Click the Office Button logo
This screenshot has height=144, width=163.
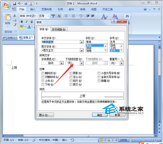(x=6, y=5)
